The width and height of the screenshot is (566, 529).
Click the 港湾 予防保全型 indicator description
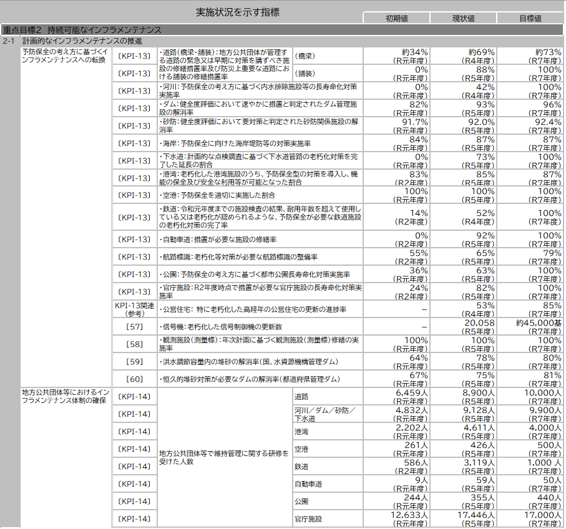(x=260, y=178)
